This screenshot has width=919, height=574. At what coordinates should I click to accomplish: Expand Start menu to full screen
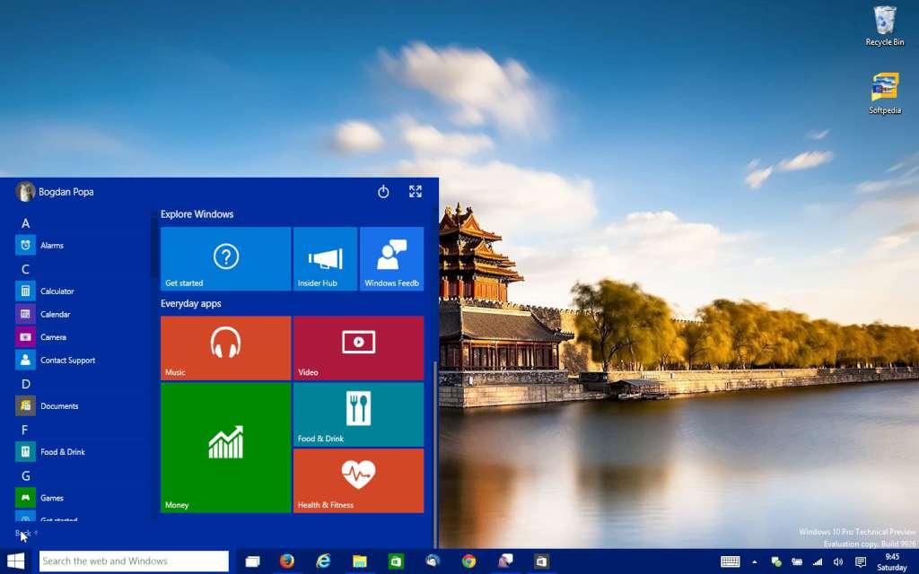tap(416, 192)
